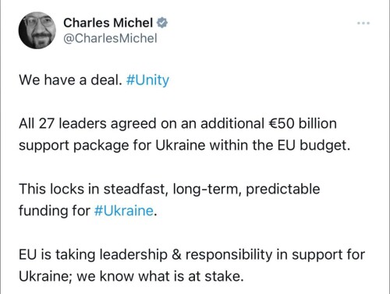Click the phrase '& responsibility in support for'
390x294 pixels.
pos(268,254)
